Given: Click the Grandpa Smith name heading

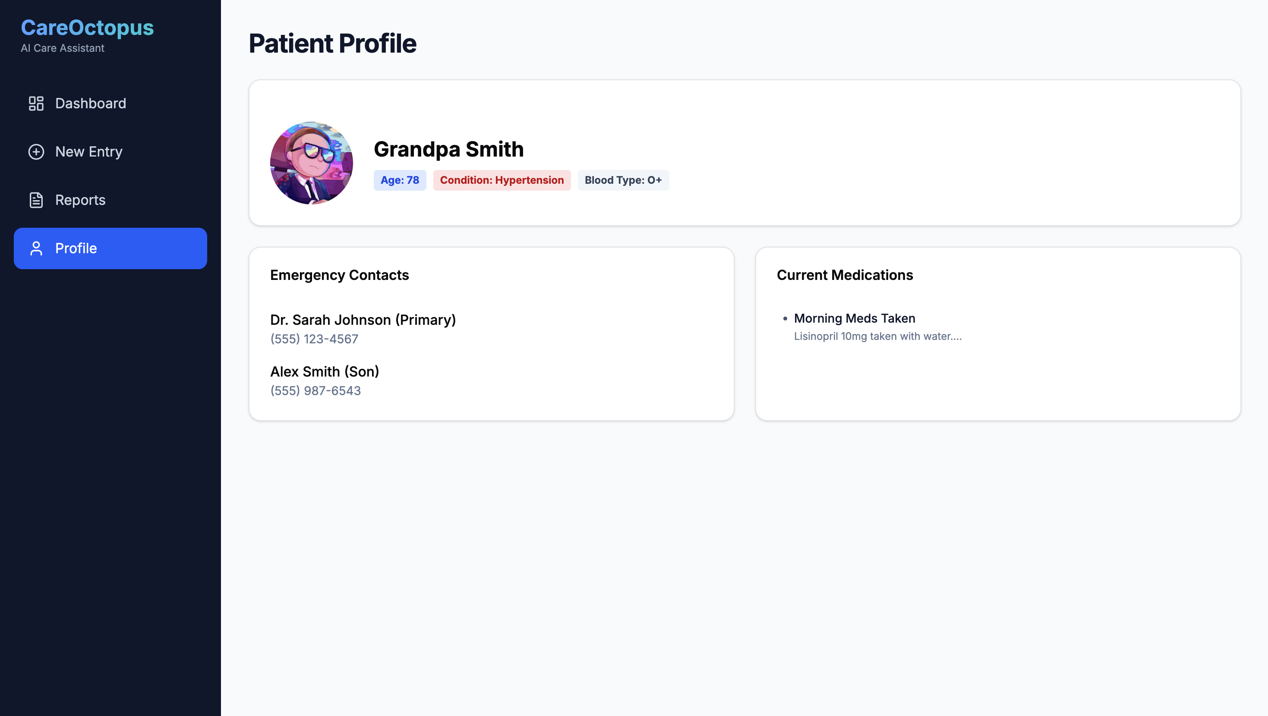Looking at the screenshot, I should (x=448, y=149).
